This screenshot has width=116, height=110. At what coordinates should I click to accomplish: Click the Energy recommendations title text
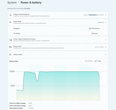click(21, 14)
